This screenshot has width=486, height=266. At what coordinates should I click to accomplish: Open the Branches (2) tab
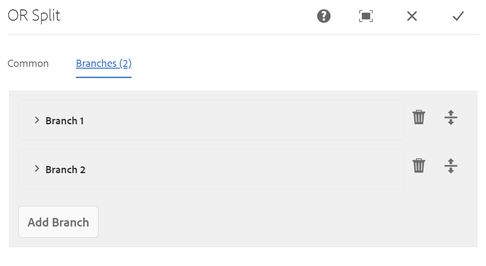click(x=103, y=64)
